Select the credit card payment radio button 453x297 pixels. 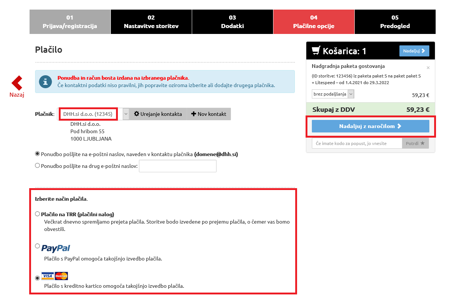[37, 278]
